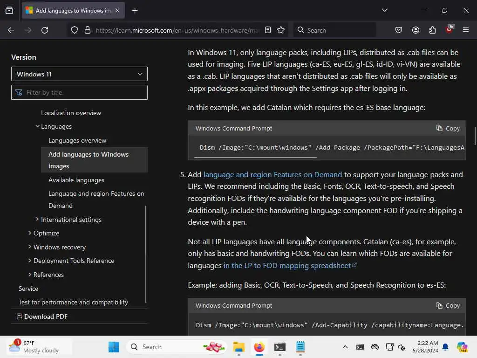Click the Windows Command Prompt label above Add-Capability
The image size is (477, 358).
click(x=234, y=306)
